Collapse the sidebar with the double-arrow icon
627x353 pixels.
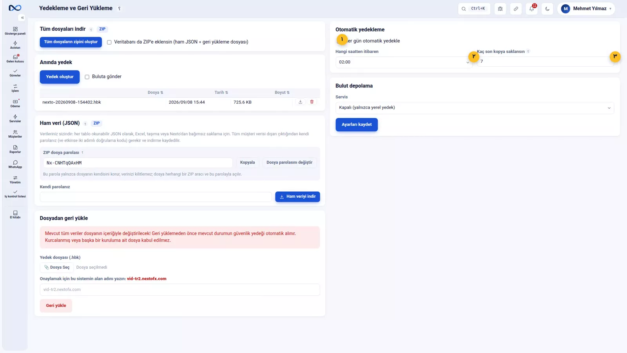click(22, 18)
